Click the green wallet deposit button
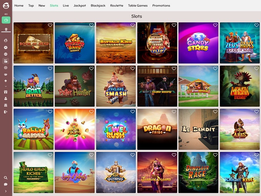Screen dimensions: 261x196 pos(6,20)
